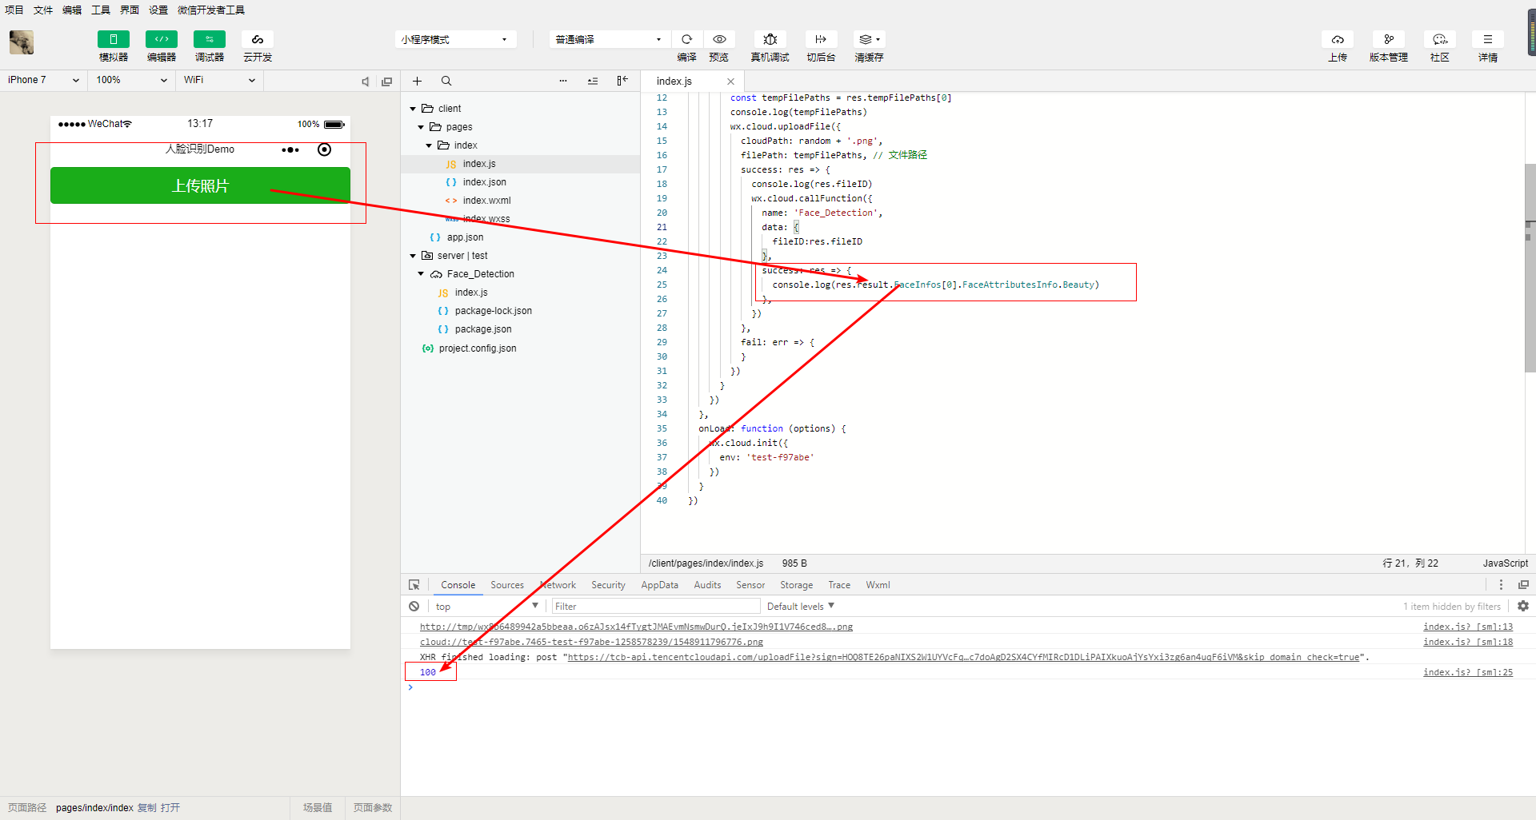Viewport: 1536px width, 820px height.
Task: Click the cloud upload icon
Action: pyautogui.click(x=1338, y=39)
